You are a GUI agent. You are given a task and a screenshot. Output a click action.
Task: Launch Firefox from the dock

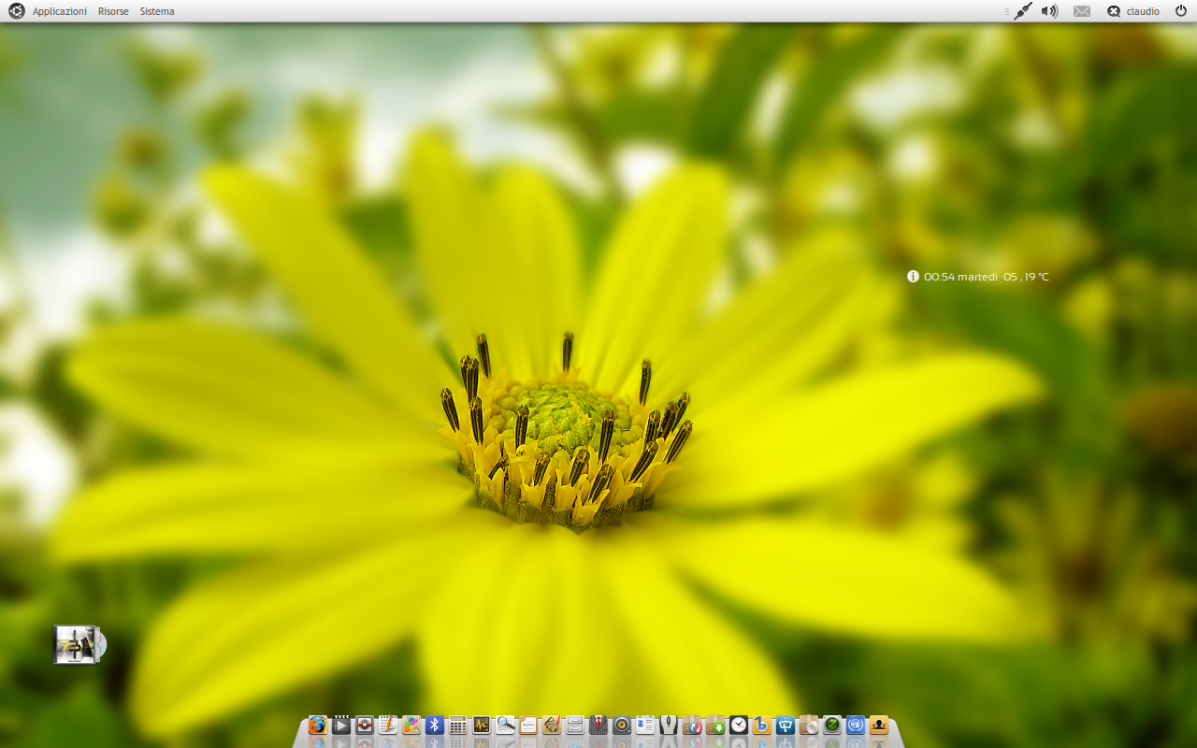pos(318,726)
